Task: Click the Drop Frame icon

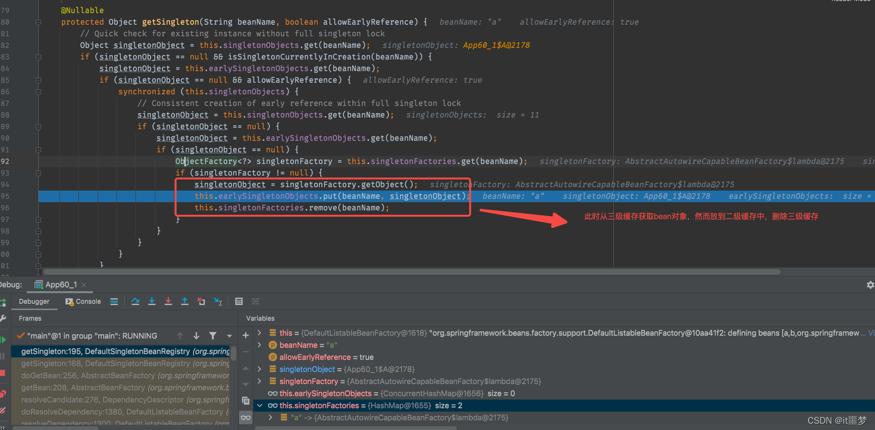Action: tap(201, 301)
